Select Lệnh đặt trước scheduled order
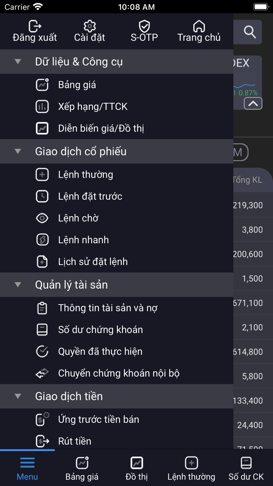This screenshot has width=273, height=486. point(91,196)
